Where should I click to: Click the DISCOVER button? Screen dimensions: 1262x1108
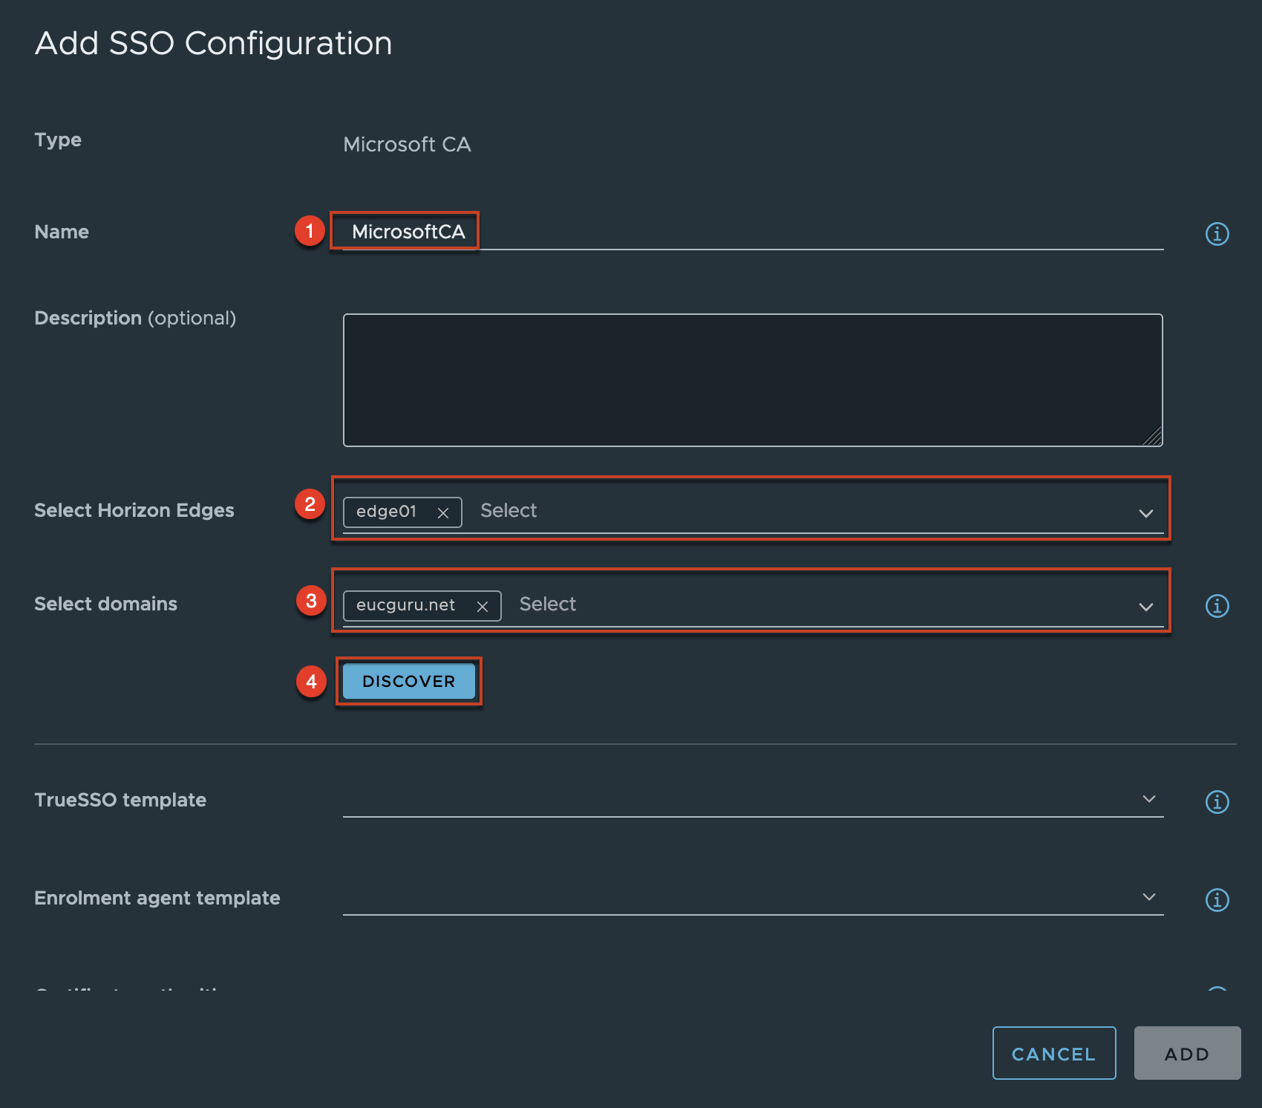(x=409, y=681)
